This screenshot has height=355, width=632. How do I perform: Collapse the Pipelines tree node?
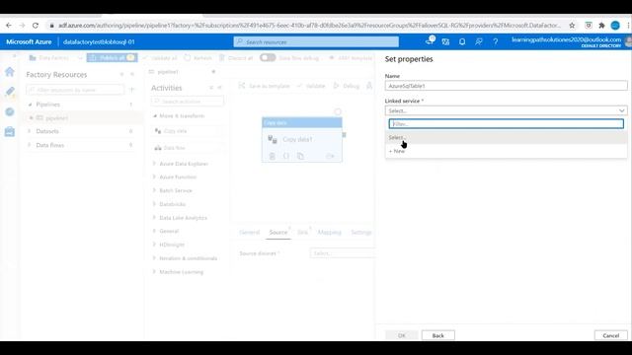(30, 105)
